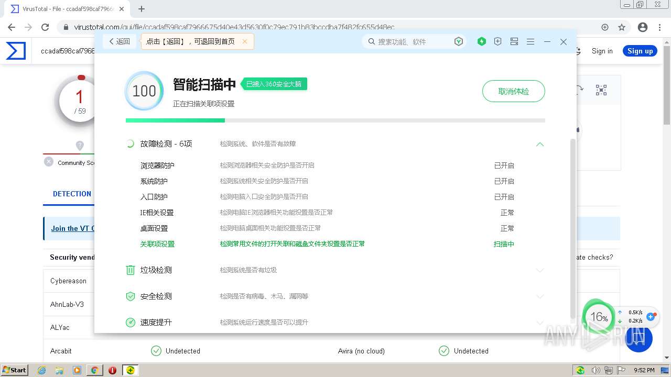Select the IE相关设置 row label
671x377 pixels.
click(157, 213)
